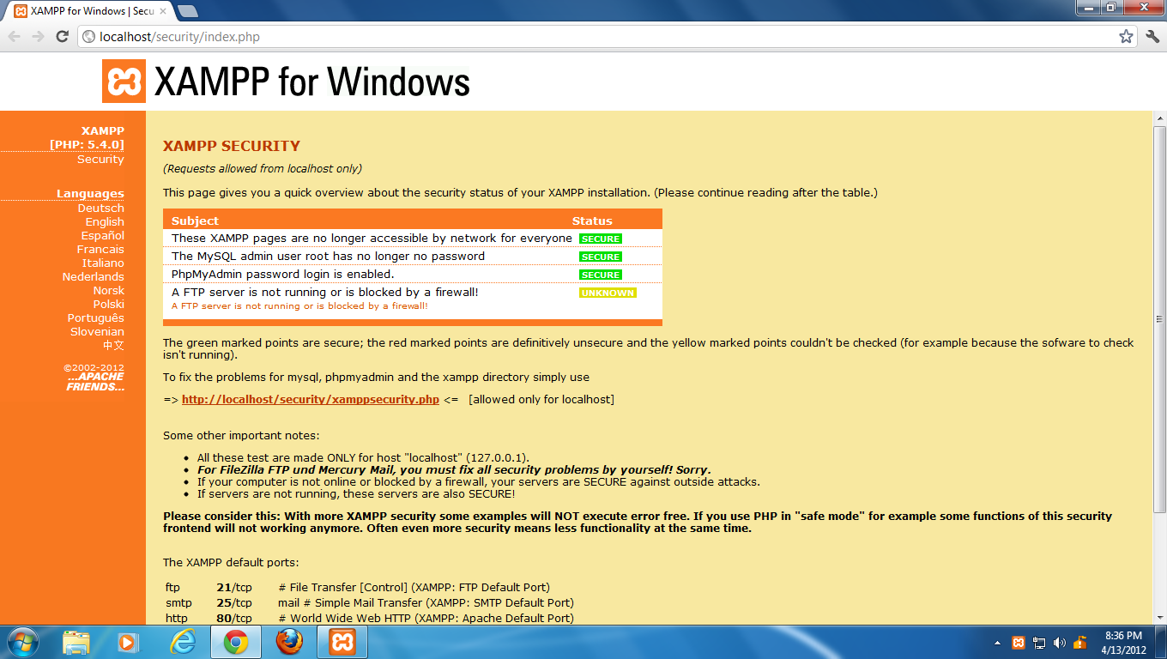
Task: Click the smtp 25/tcp port entry
Action: 369,603
